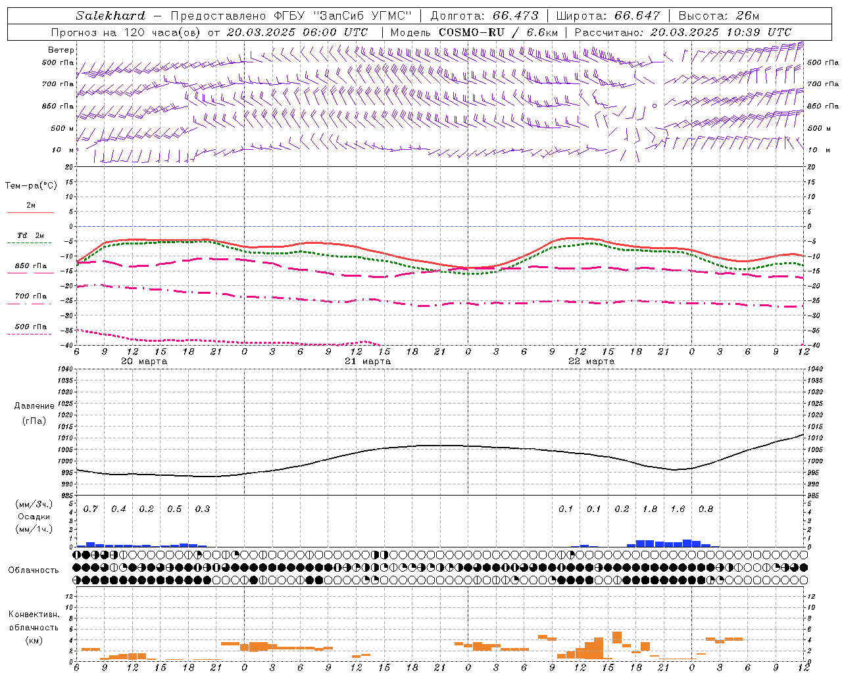
Task: Click the 0.3 precipitation total
Action: click(203, 509)
